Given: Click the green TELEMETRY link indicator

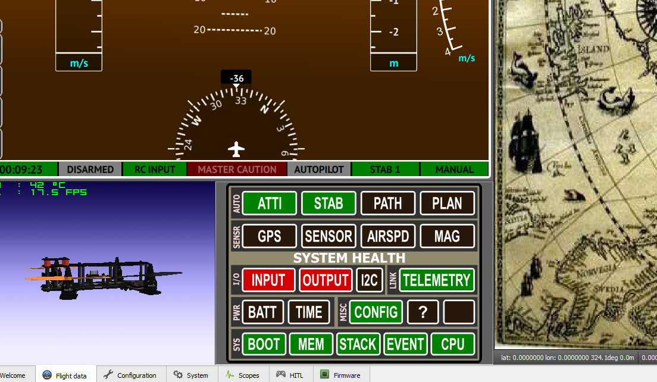Looking at the screenshot, I should (x=437, y=280).
